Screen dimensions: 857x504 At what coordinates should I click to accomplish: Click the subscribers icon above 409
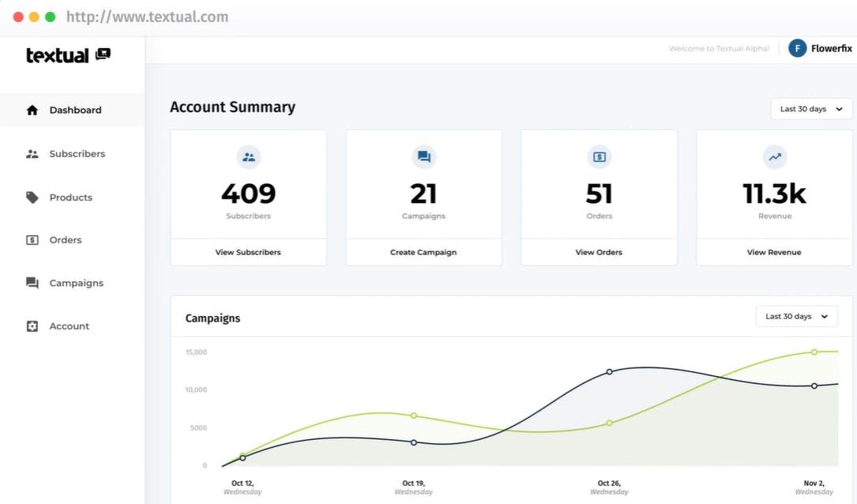[249, 157]
